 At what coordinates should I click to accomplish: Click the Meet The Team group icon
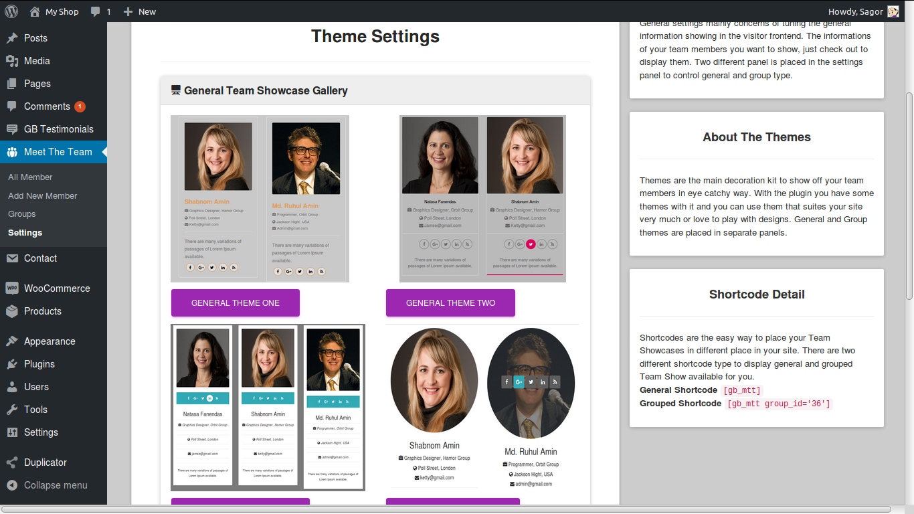coord(12,152)
